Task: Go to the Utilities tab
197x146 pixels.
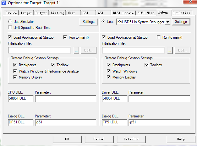Action: (x=182, y=13)
